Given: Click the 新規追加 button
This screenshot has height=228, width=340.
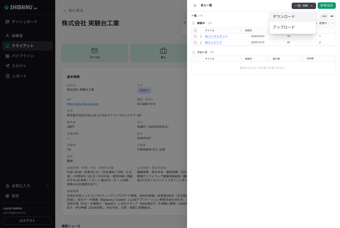Looking at the screenshot, I should [326, 6].
